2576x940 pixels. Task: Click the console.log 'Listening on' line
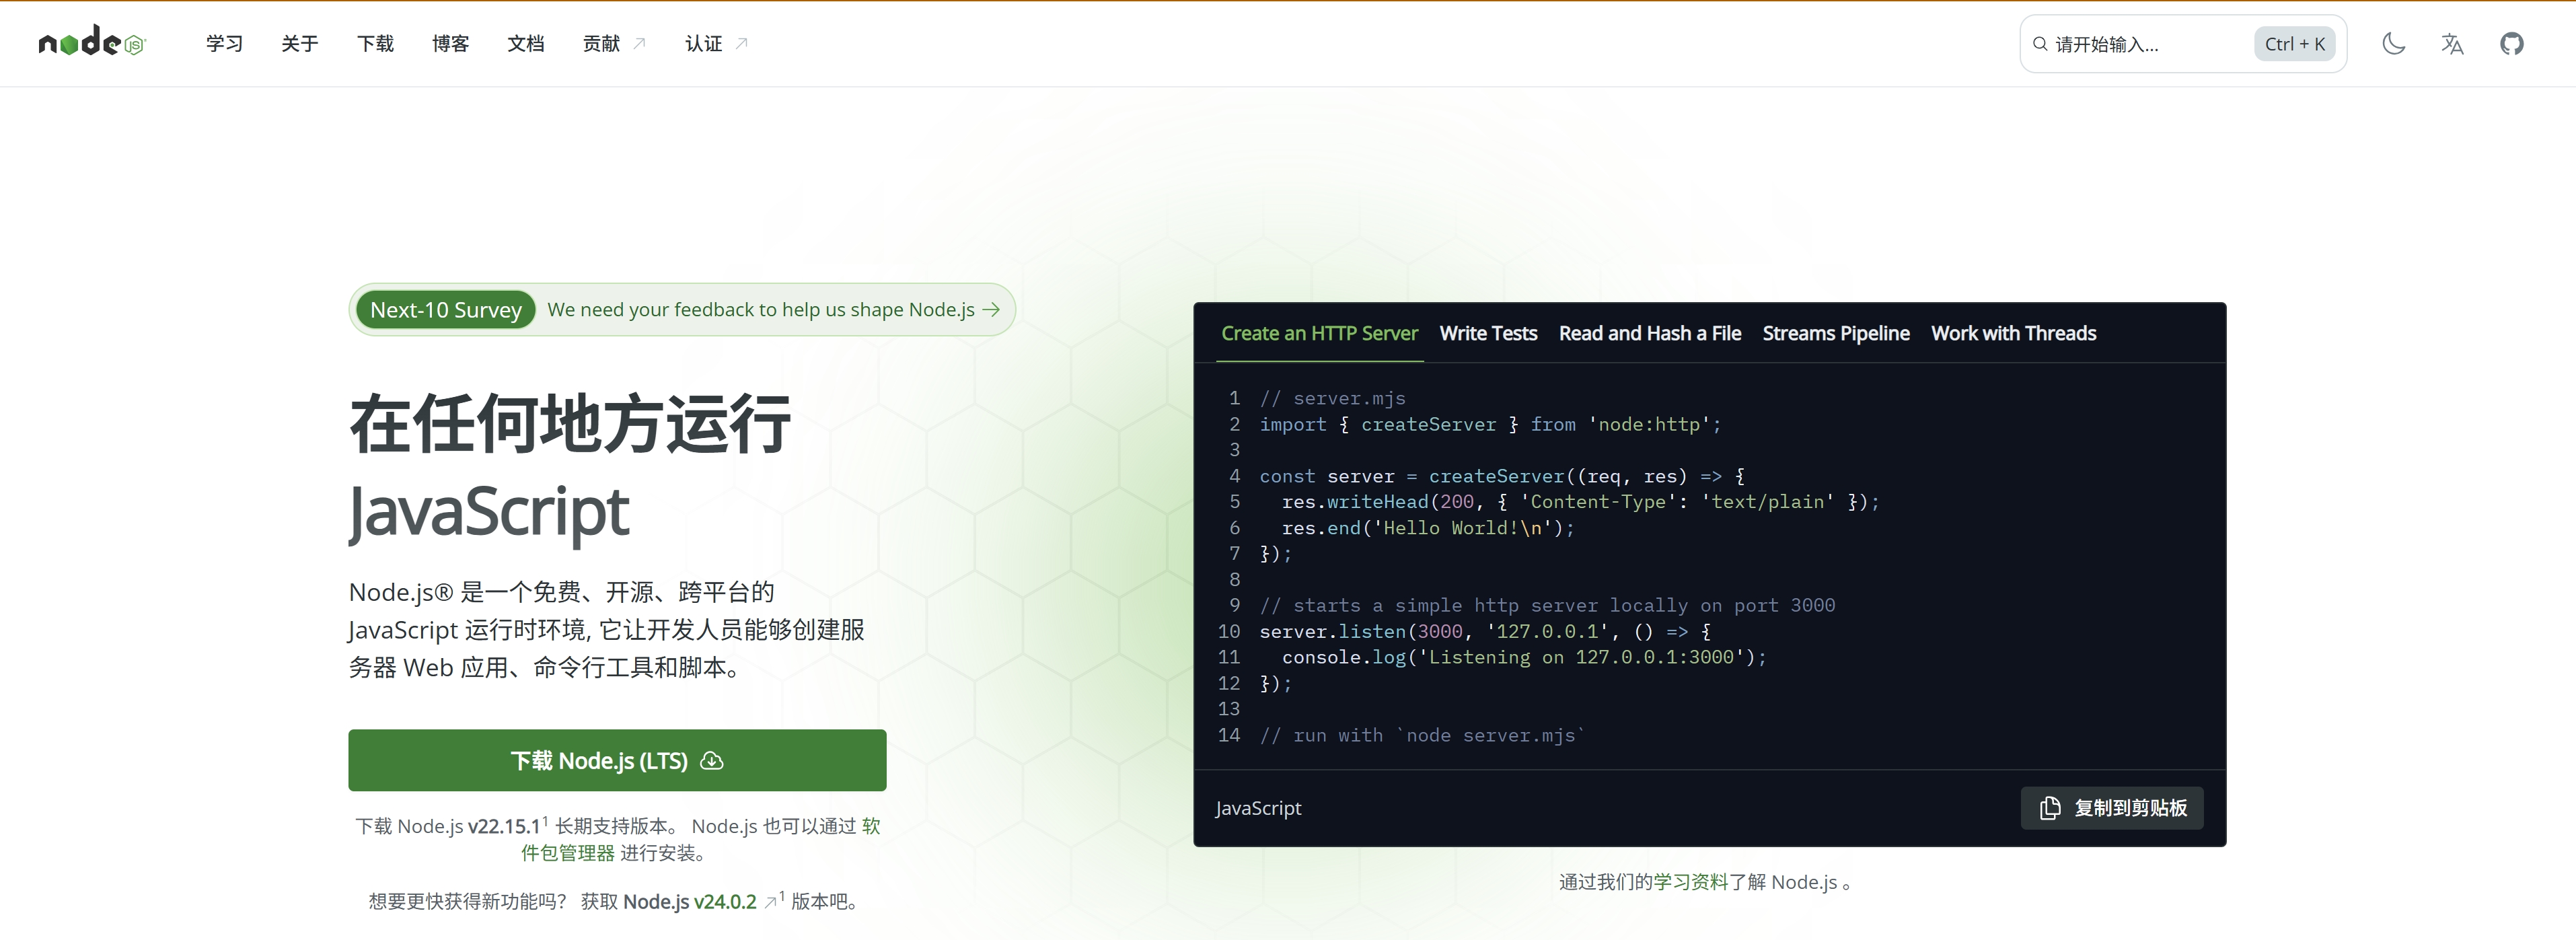coord(1524,657)
